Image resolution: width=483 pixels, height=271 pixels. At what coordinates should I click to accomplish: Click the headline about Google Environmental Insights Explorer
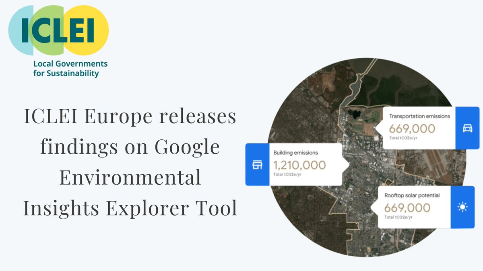[x=130, y=163]
